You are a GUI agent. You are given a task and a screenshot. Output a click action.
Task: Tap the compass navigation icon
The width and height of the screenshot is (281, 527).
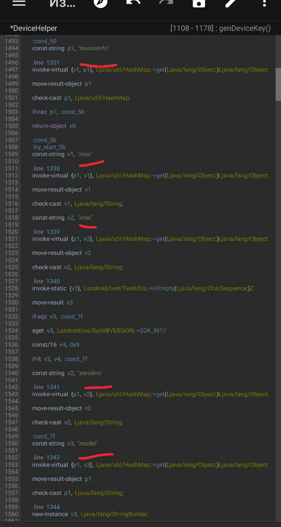click(x=100, y=3)
